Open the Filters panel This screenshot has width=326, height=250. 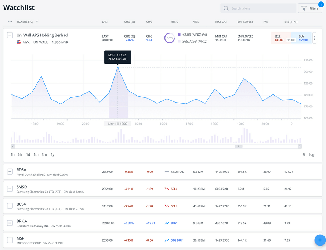pyautogui.click(x=310, y=8)
